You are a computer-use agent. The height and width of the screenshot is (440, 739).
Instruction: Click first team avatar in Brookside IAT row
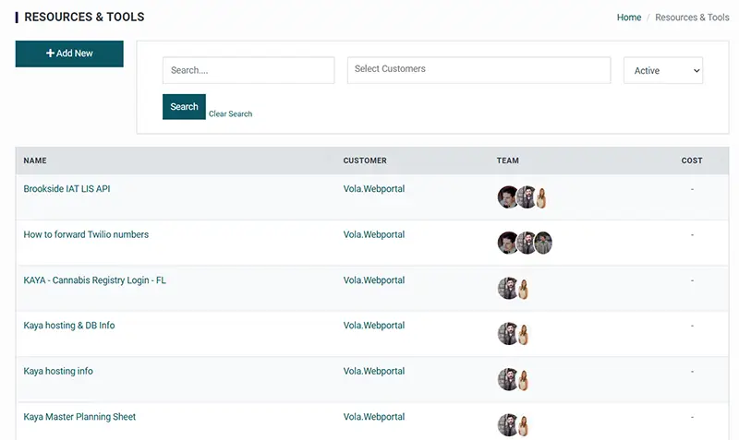507,197
